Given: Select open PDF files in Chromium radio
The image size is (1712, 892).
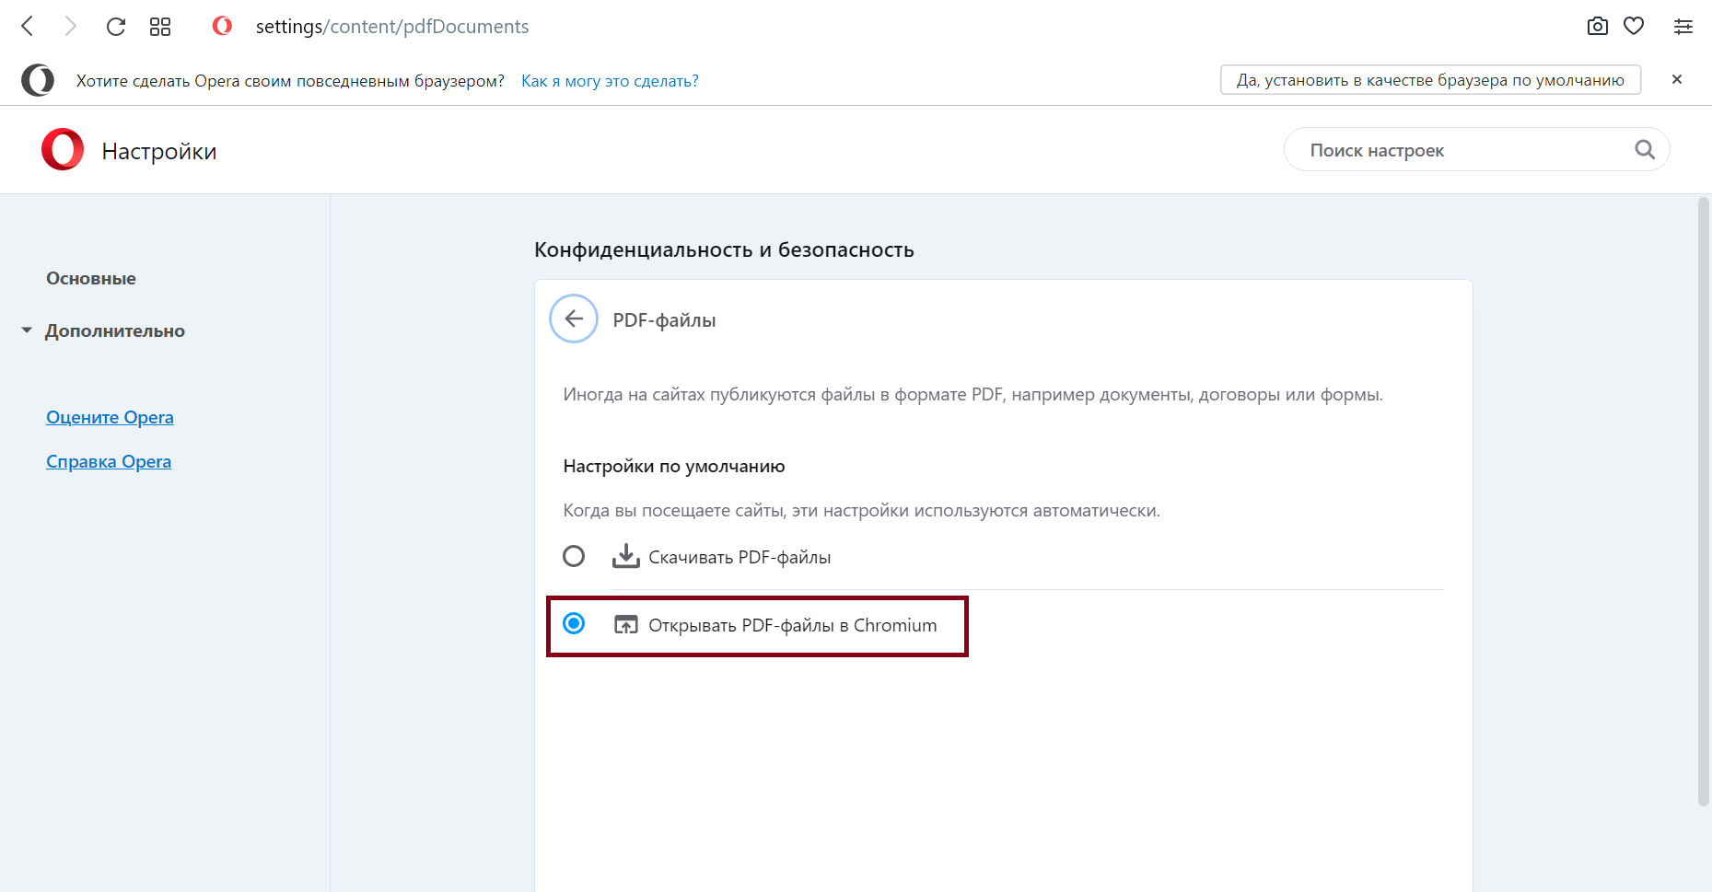Looking at the screenshot, I should (574, 624).
